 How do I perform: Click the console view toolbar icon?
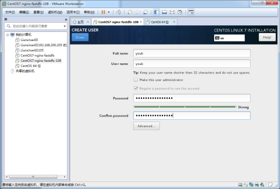pos(191,12)
